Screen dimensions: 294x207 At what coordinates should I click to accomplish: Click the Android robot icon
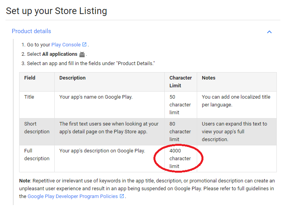(x=82, y=54)
